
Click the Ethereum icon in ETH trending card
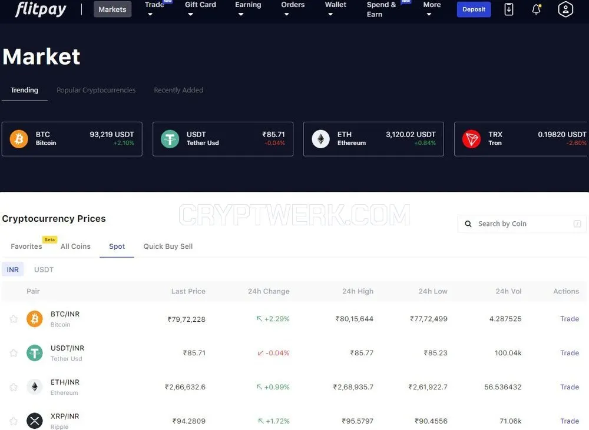pyautogui.click(x=320, y=139)
